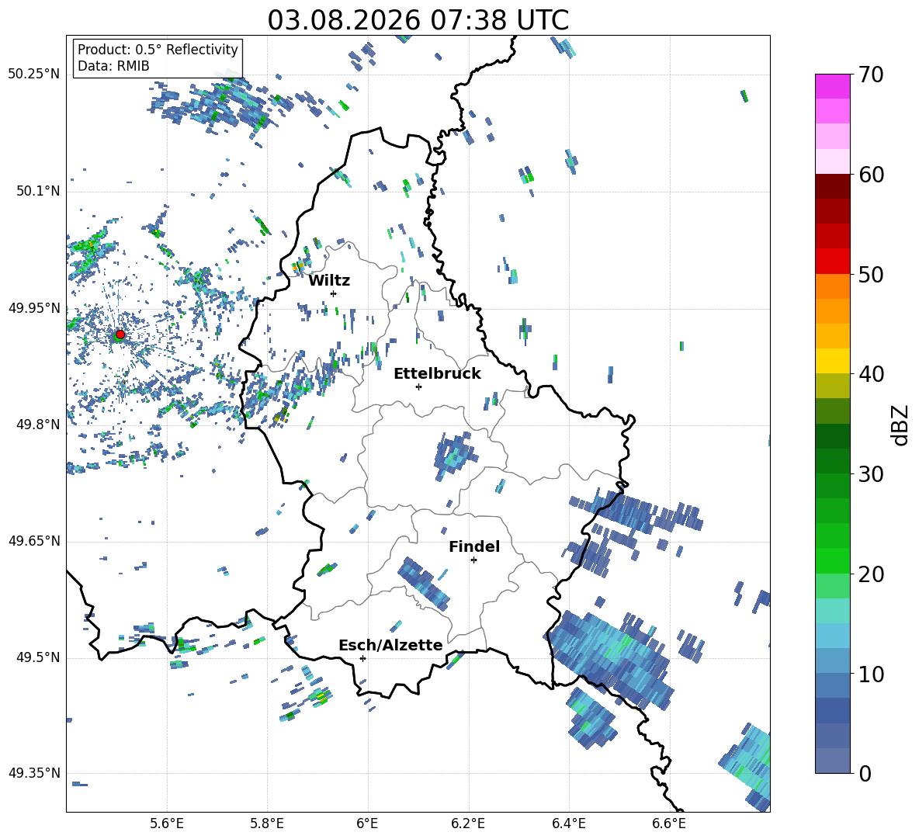Click the Esch/Alzette station cross marker
This screenshot has height=839, width=919.
(x=362, y=658)
